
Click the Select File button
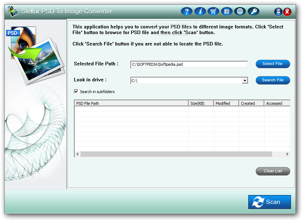coord(273,64)
